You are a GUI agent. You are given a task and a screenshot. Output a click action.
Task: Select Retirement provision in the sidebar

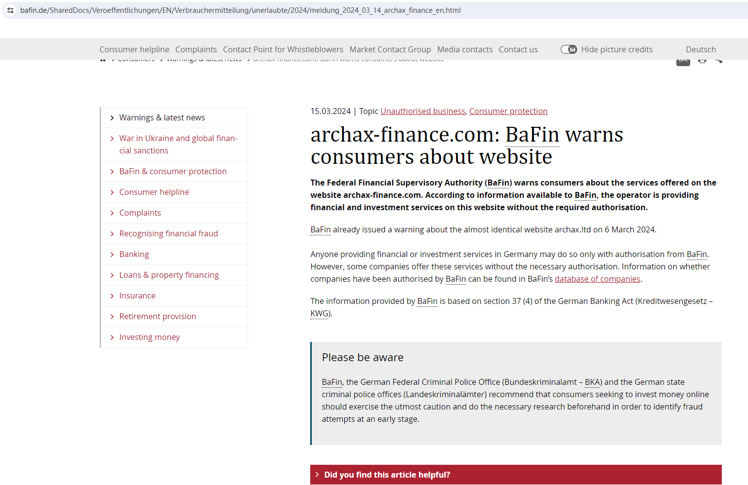158,316
